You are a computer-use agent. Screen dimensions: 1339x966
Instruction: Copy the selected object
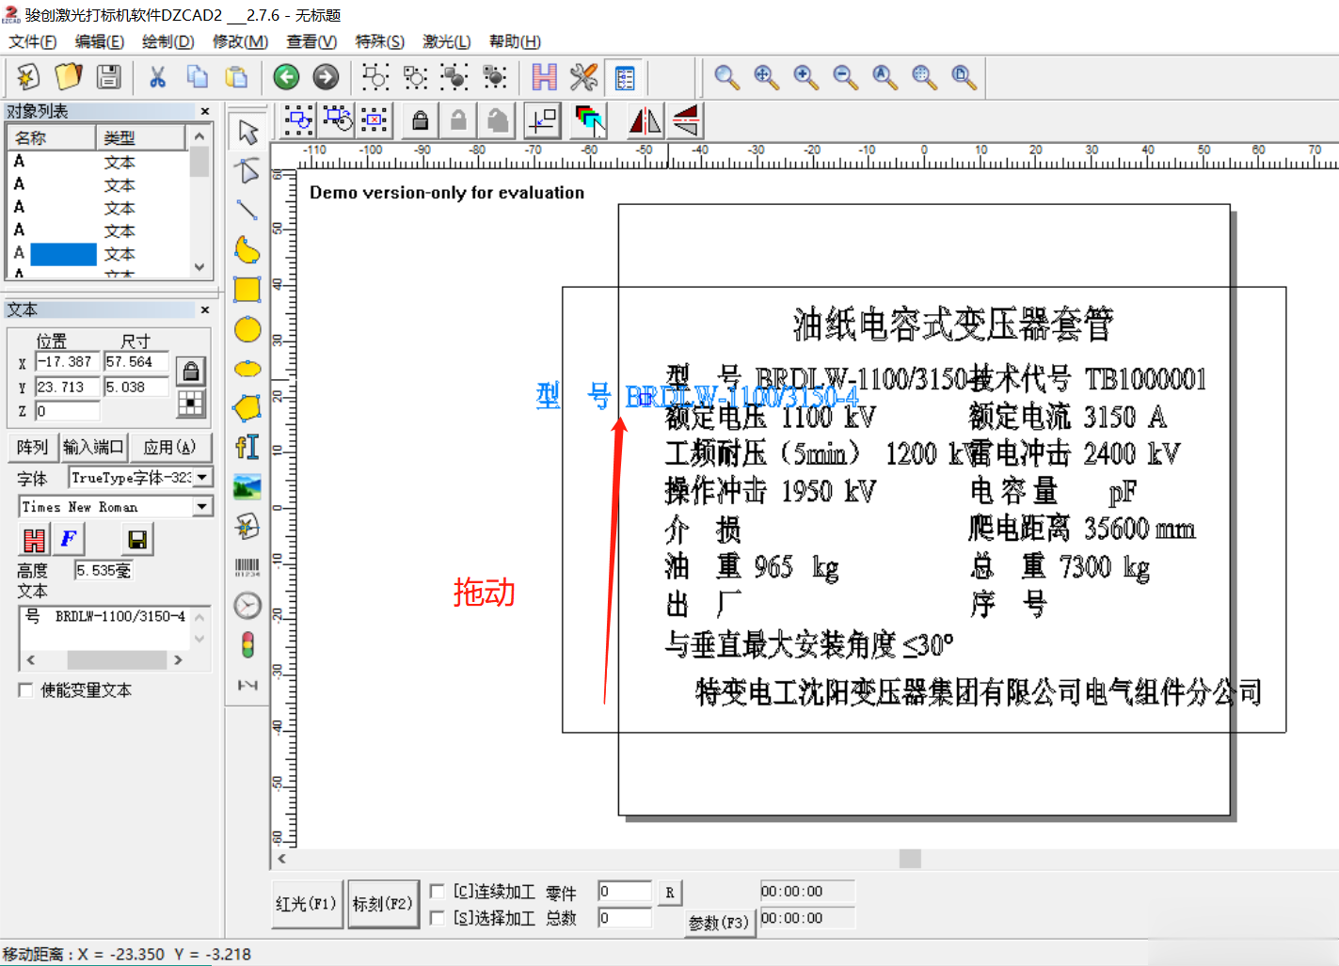click(x=197, y=76)
